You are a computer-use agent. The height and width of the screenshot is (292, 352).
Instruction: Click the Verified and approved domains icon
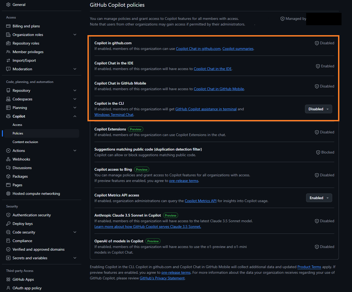point(8,249)
